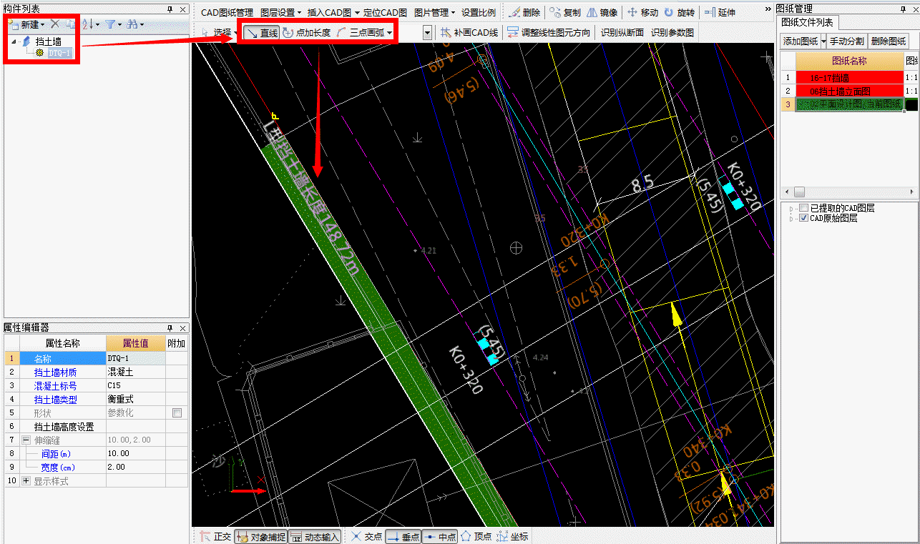This screenshot has width=920, height=544.
Task: Click the 添加图纸 button
Action: click(x=800, y=41)
